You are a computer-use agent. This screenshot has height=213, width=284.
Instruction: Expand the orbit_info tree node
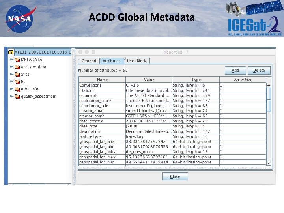pos(11,89)
